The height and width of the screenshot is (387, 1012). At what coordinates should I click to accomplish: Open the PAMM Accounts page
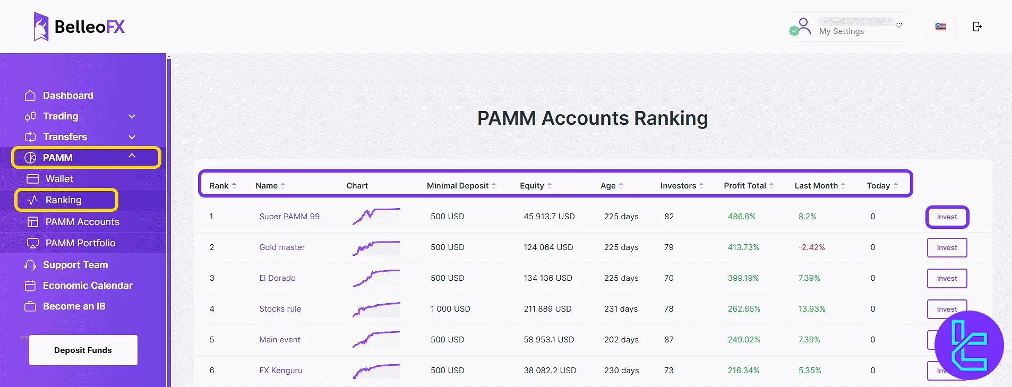(83, 222)
